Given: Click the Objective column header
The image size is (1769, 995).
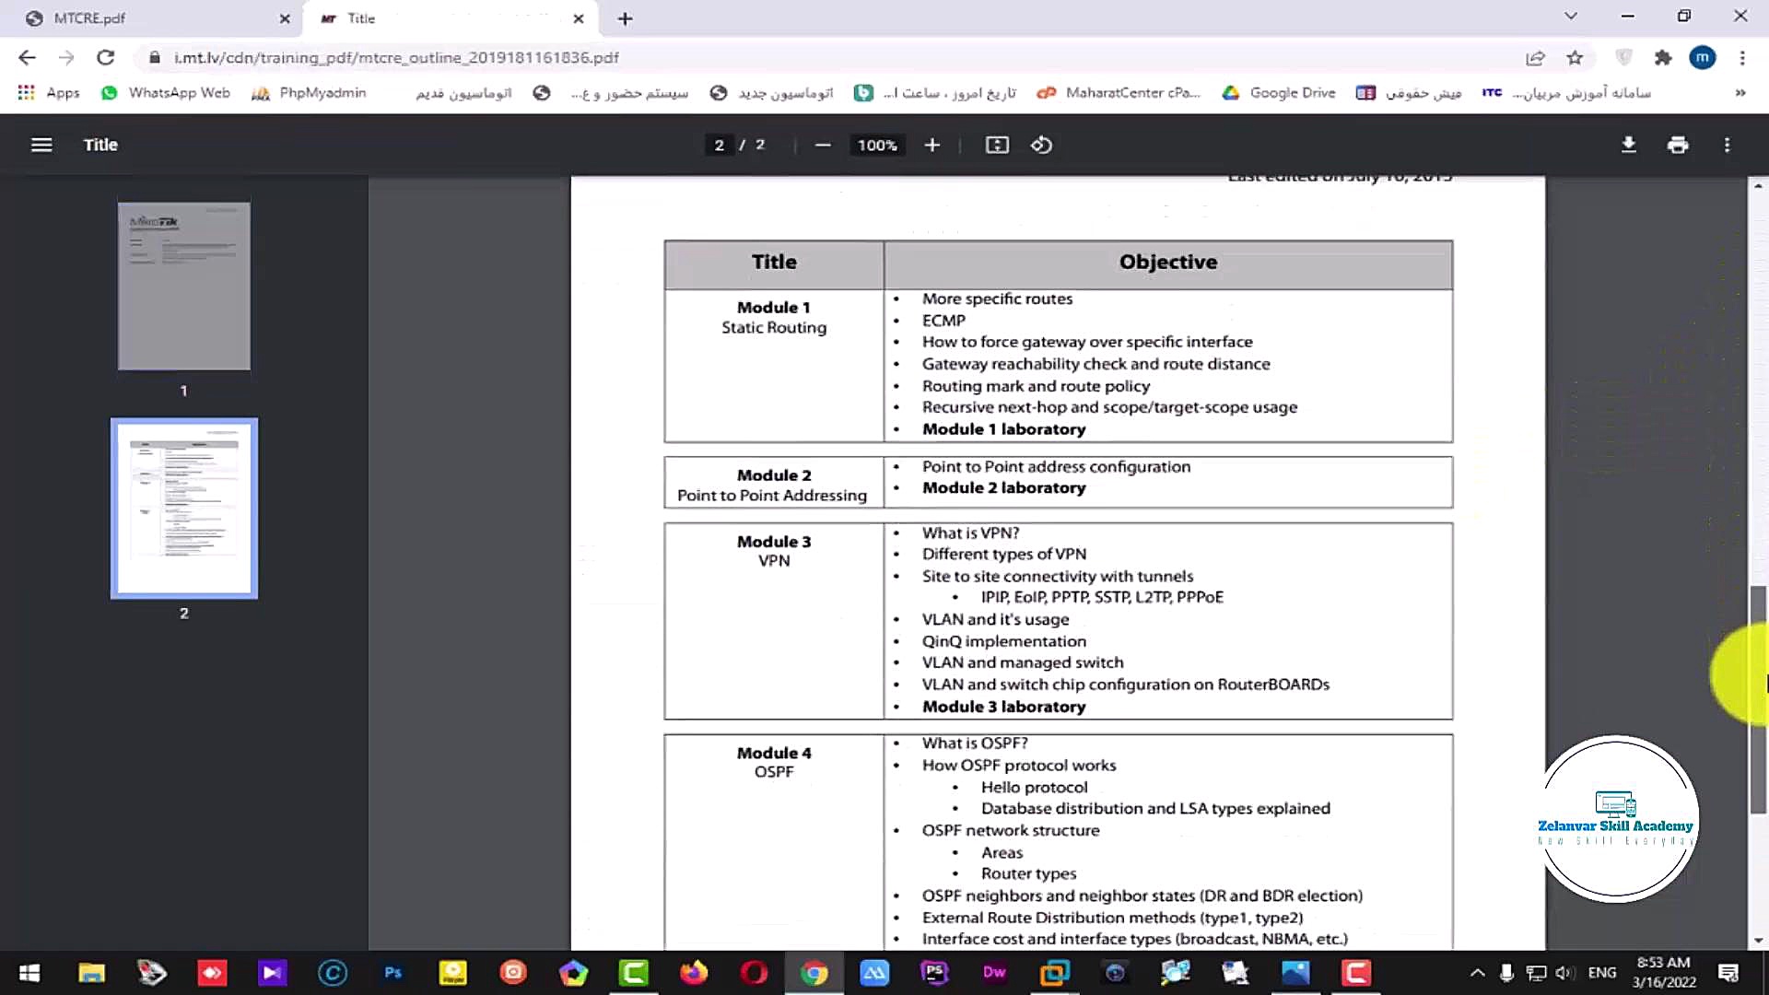Looking at the screenshot, I should pyautogui.click(x=1168, y=263).
